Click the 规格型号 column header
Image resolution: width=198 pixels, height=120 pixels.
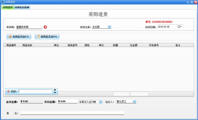tap(76, 45)
